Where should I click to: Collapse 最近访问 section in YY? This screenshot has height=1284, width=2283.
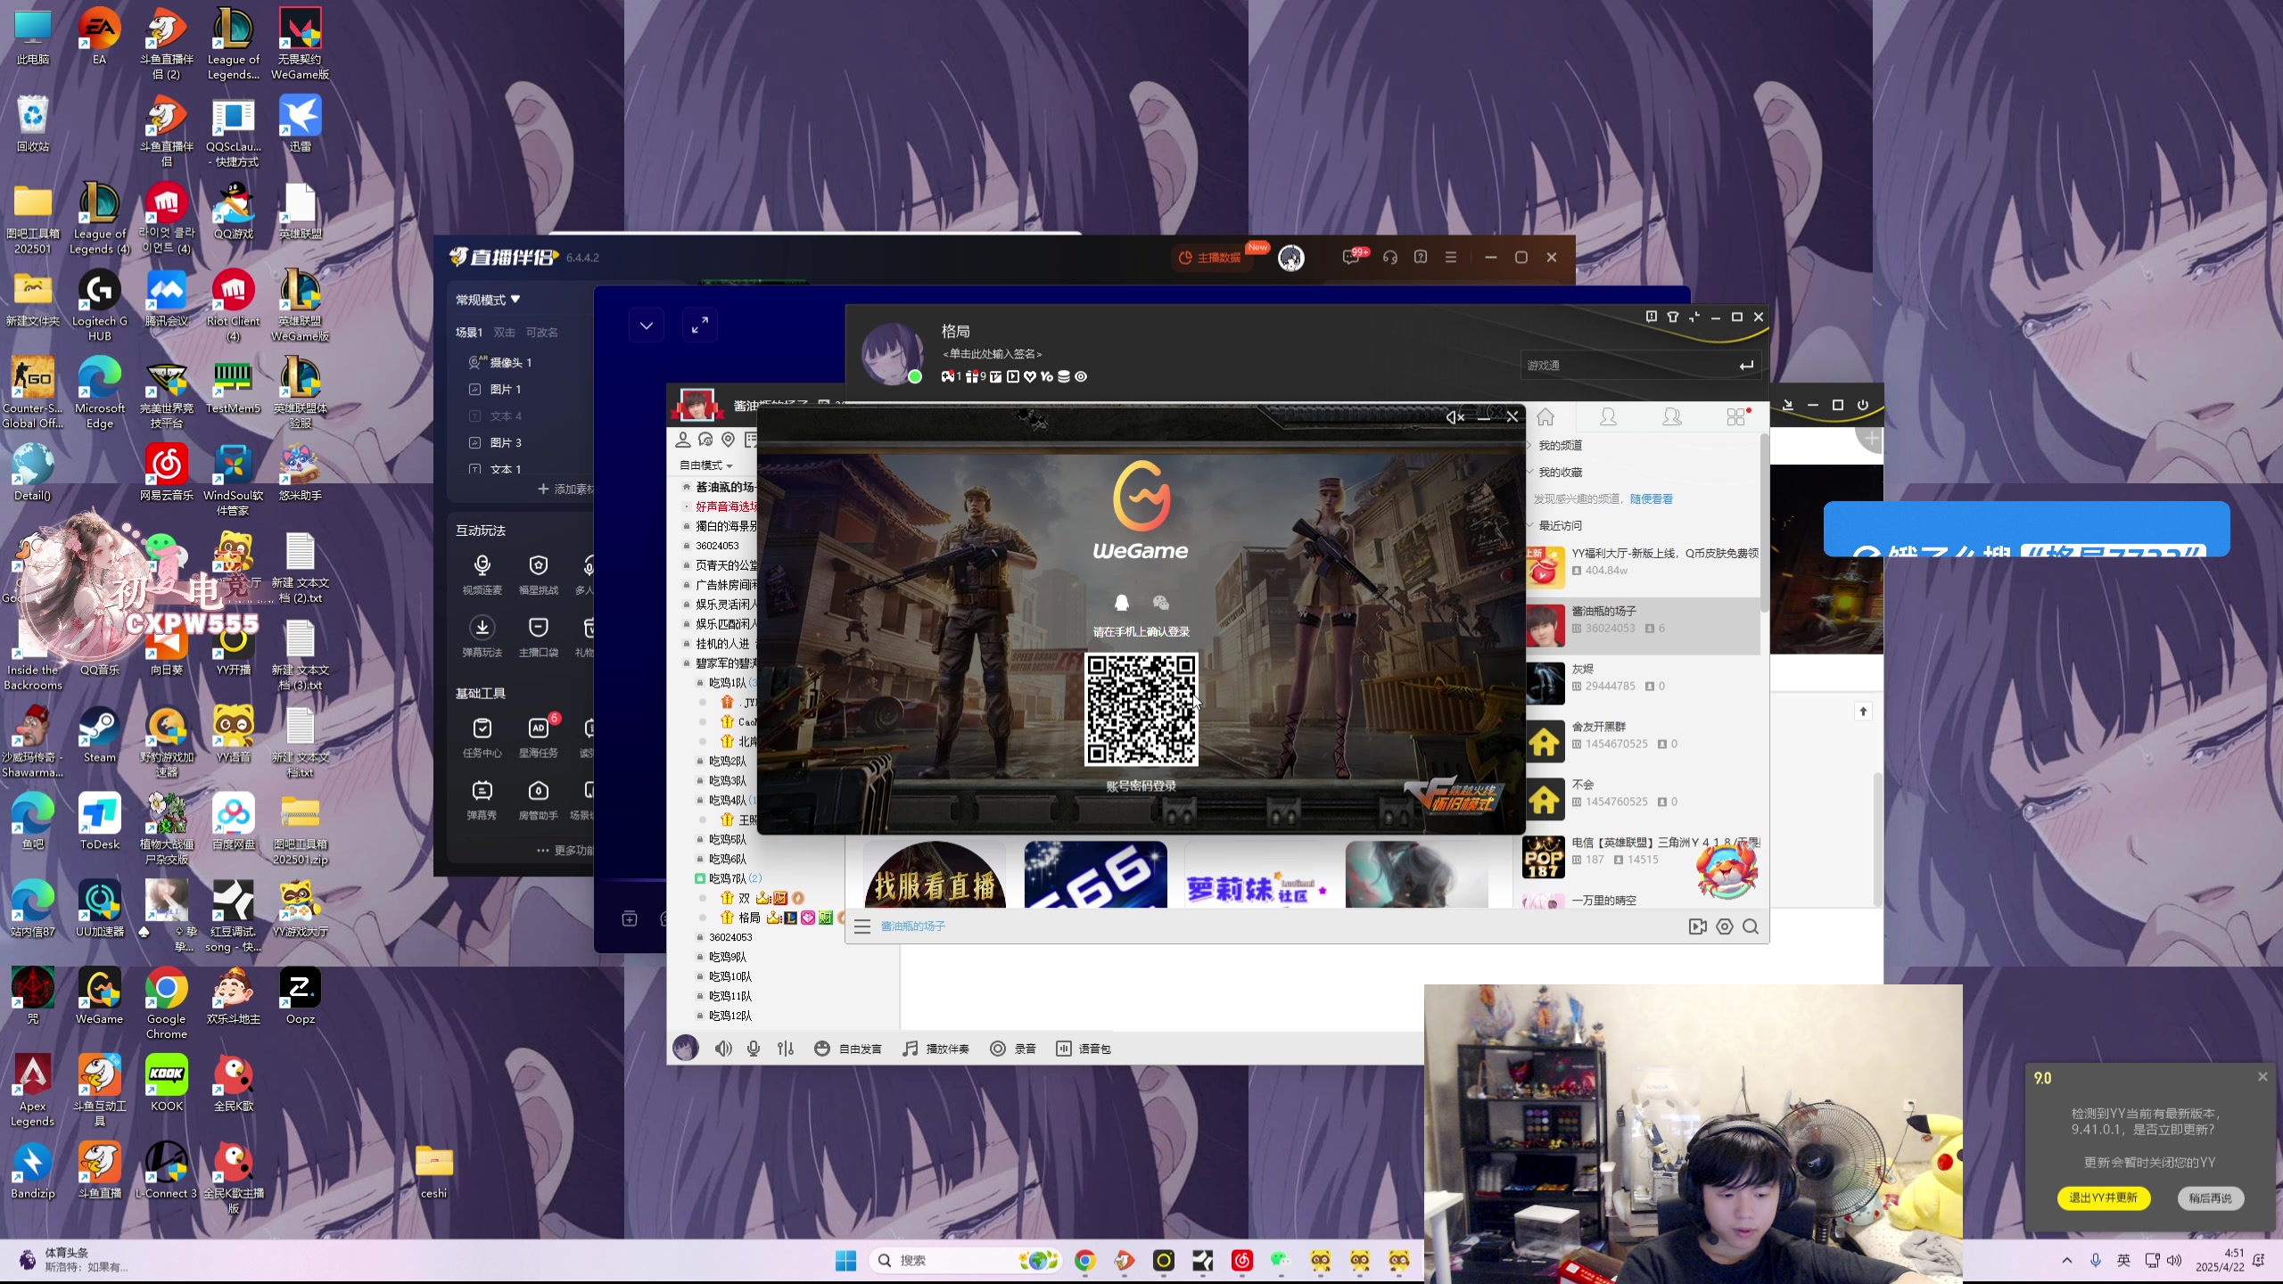pos(1559,526)
